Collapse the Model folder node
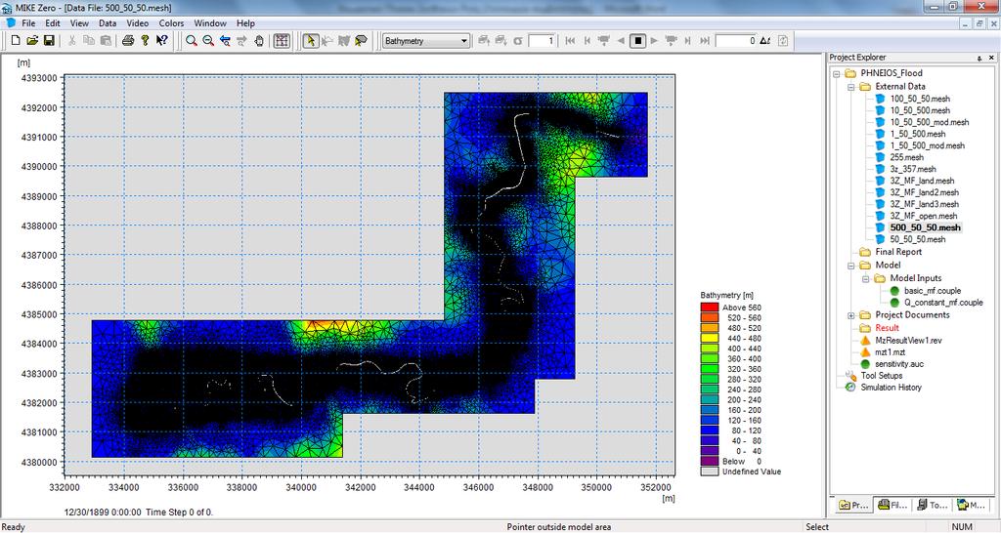The height and width of the screenshot is (533, 1001). click(x=851, y=266)
